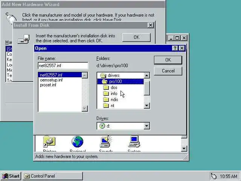Close the Control Panel window
241x181 pixels.
point(184,38)
